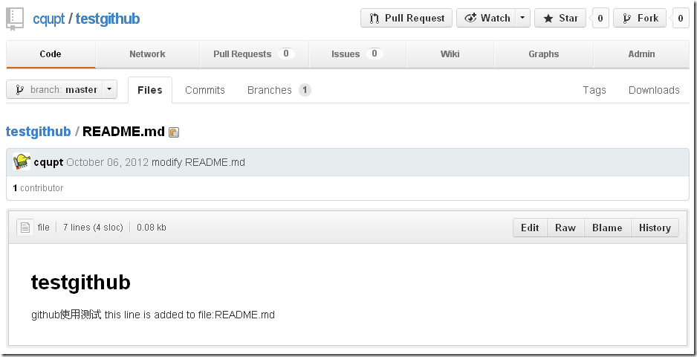697x357 pixels.
Task: Open the testgithub repository title link
Action: [108, 19]
